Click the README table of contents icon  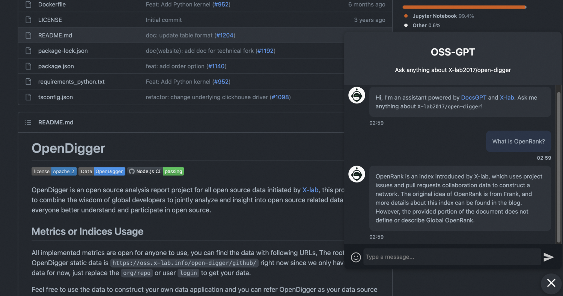[28, 122]
